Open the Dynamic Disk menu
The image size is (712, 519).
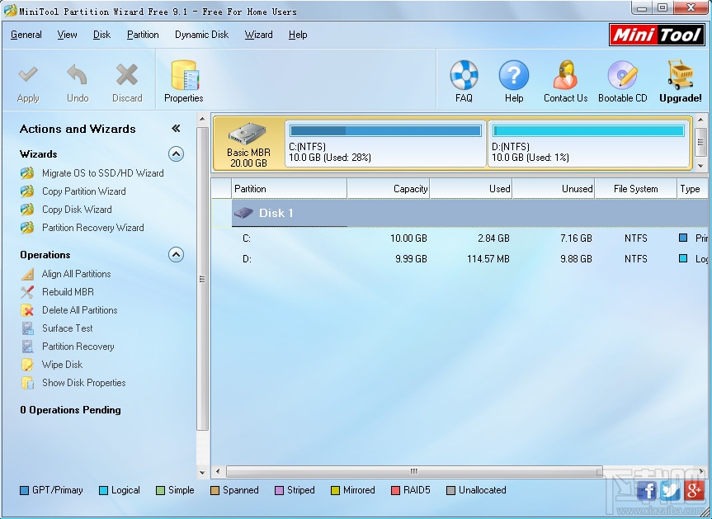[x=201, y=35]
